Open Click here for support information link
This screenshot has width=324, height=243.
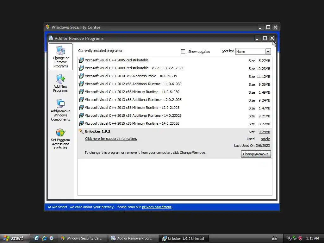click(x=111, y=139)
